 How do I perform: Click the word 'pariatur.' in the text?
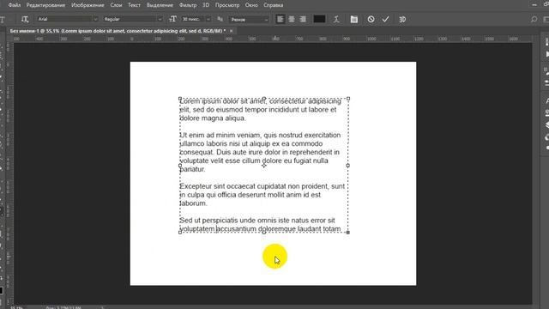[x=192, y=170]
